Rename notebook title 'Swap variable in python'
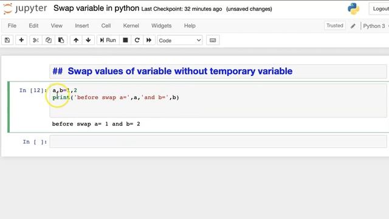The width and height of the screenshot is (389, 219). pyautogui.click(x=96, y=8)
